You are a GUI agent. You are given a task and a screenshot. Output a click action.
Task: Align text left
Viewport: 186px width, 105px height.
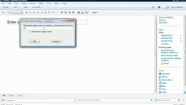(62, 13)
